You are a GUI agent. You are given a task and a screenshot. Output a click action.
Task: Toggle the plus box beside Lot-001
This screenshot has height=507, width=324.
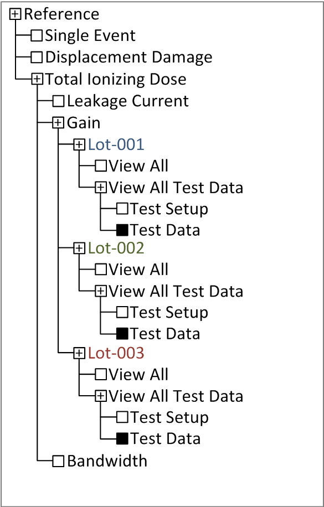79,144
